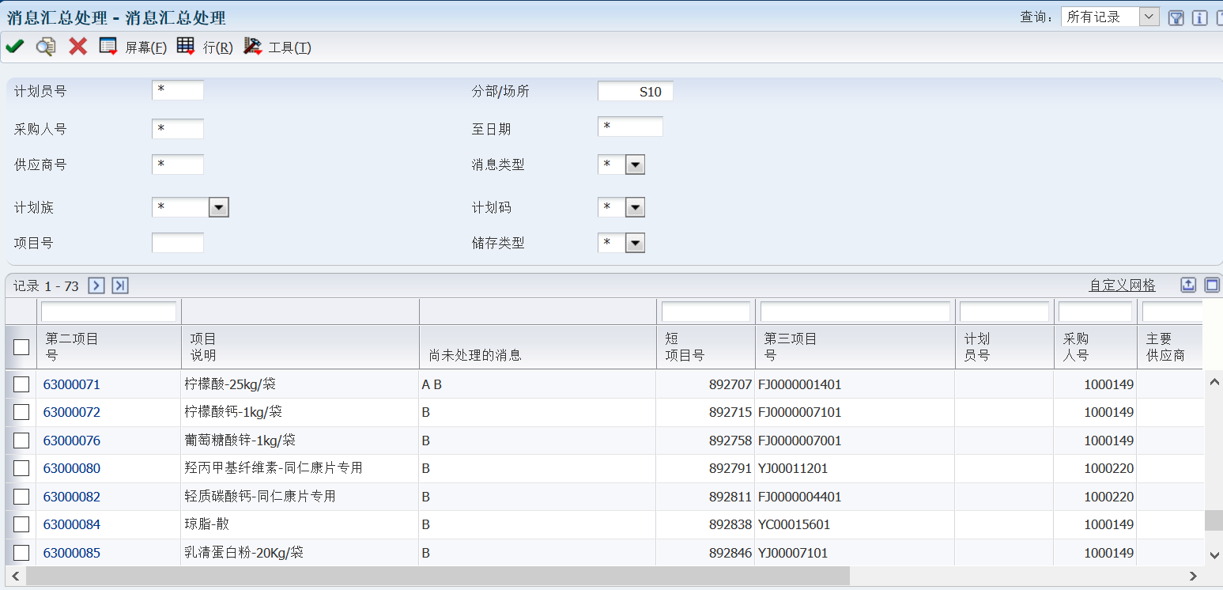Image resolution: width=1223 pixels, height=590 pixels.
Task: Open the 查询 所有记录 dropdown
Action: coord(1149,17)
